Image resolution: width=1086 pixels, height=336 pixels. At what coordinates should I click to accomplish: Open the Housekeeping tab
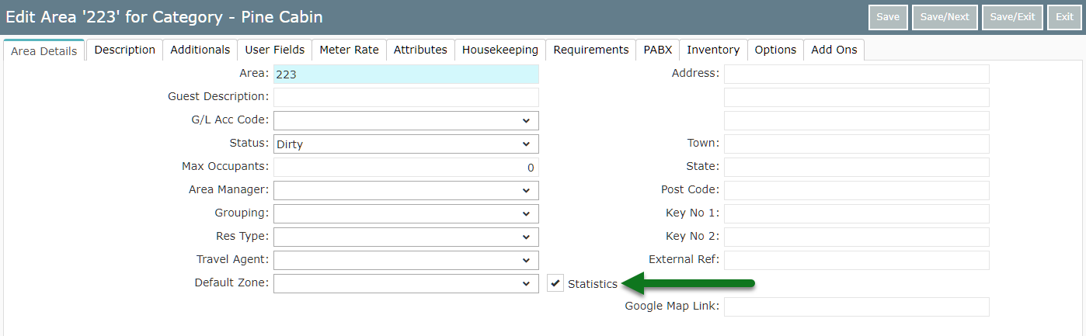[500, 50]
